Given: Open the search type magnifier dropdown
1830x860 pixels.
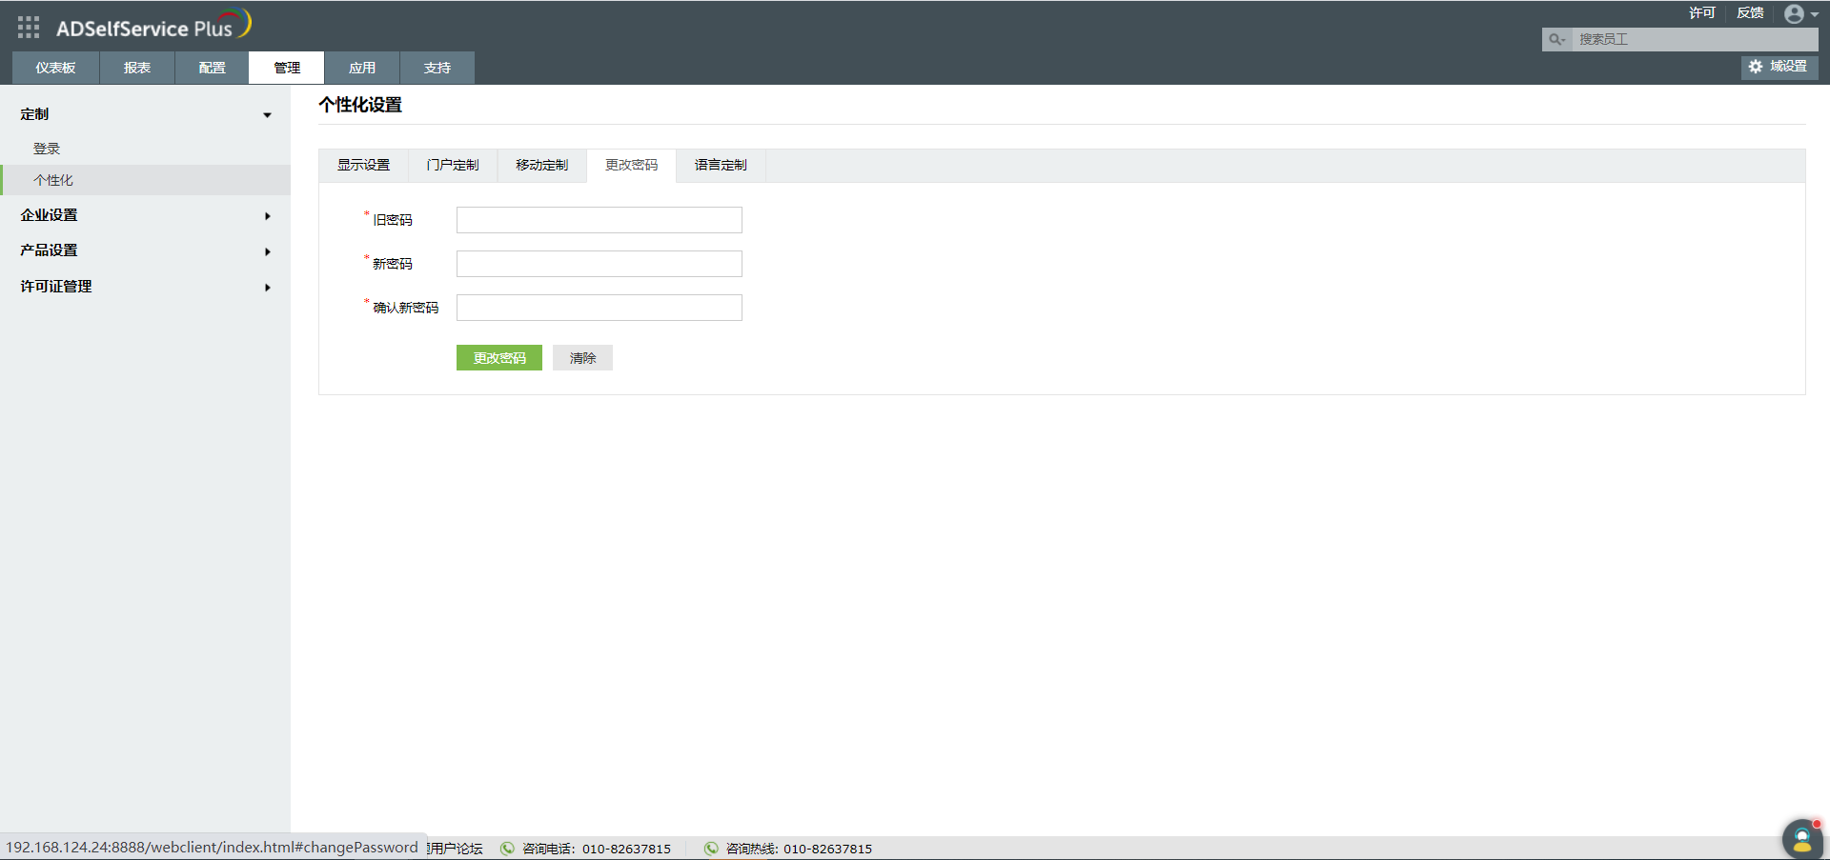Looking at the screenshot, I should [1556, 39].
